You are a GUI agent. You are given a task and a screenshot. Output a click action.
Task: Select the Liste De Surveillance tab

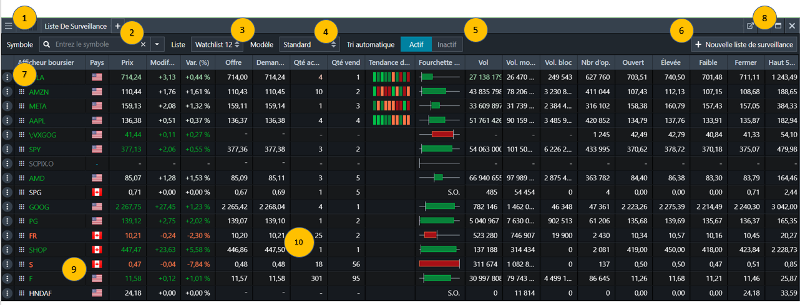tap(76, 26)
